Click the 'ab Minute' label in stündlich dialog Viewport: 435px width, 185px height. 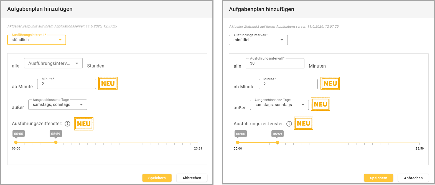click(22, 87)
